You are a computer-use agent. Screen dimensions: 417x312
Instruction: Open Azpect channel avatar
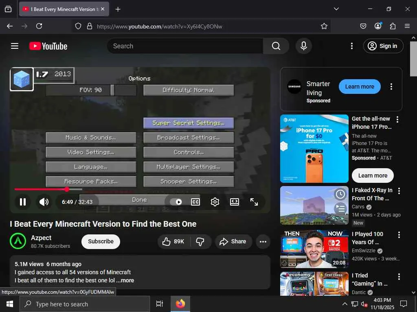click(18, 241)
